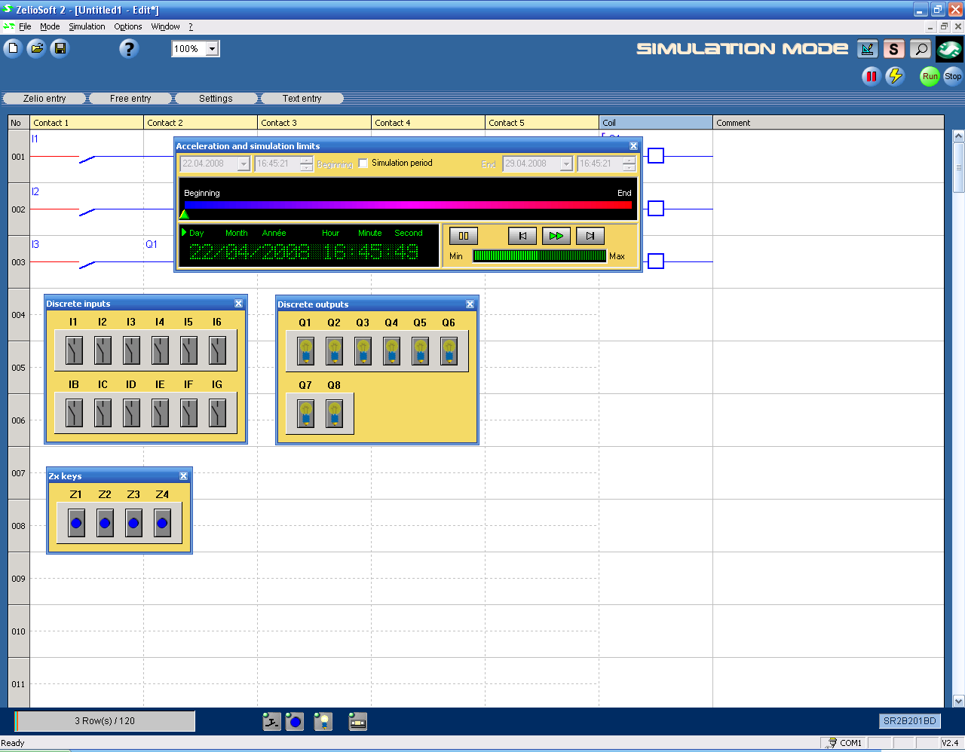Click the Q1 output lamp
Screen dimensions: 965x752
(305, 351)
